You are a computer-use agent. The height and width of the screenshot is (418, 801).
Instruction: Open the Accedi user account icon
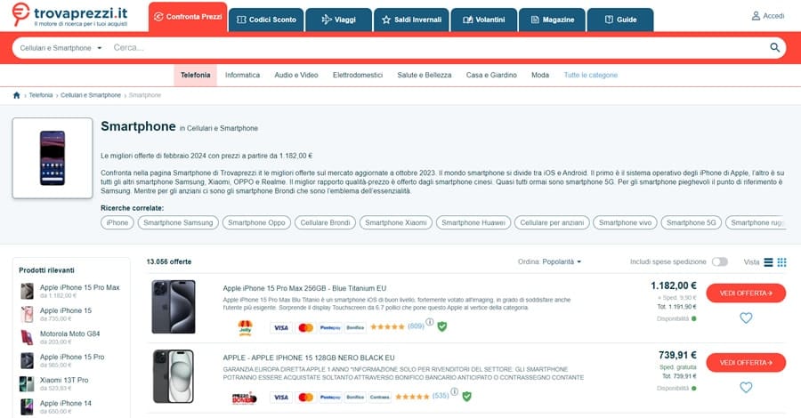pyautogui.click(x=756, y=16)
